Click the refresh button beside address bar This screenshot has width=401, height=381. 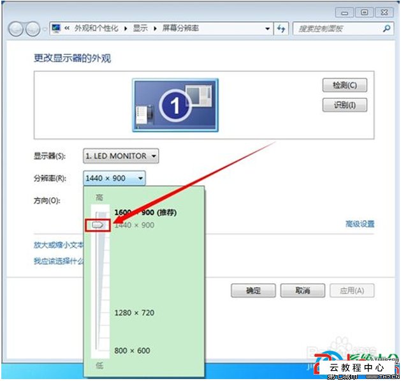point(281,29)
